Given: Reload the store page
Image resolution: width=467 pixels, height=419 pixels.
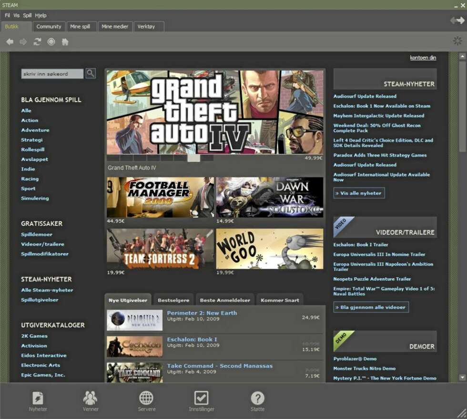Looking at the screenshot, I should point(37,42).
